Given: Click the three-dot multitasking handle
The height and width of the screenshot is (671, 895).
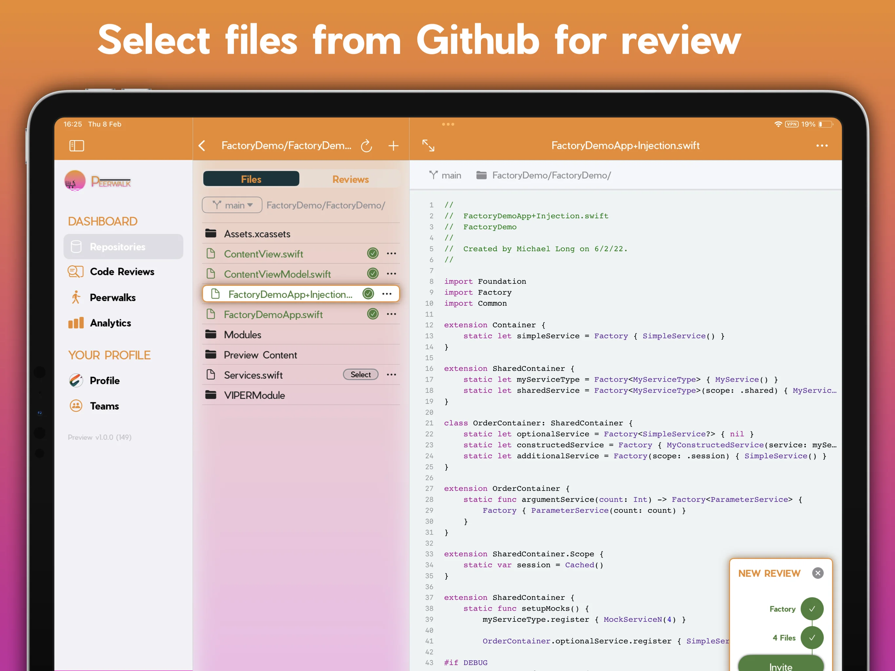Looking at the screenshot, I should click(448, 124).
